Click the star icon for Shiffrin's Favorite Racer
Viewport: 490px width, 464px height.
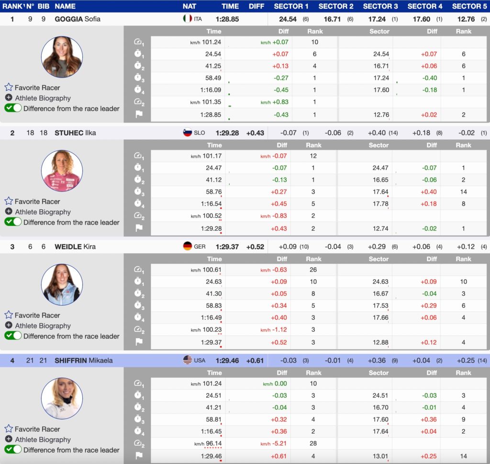[9, 429]
